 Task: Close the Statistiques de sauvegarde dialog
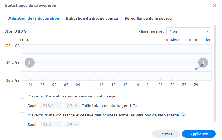214,6
